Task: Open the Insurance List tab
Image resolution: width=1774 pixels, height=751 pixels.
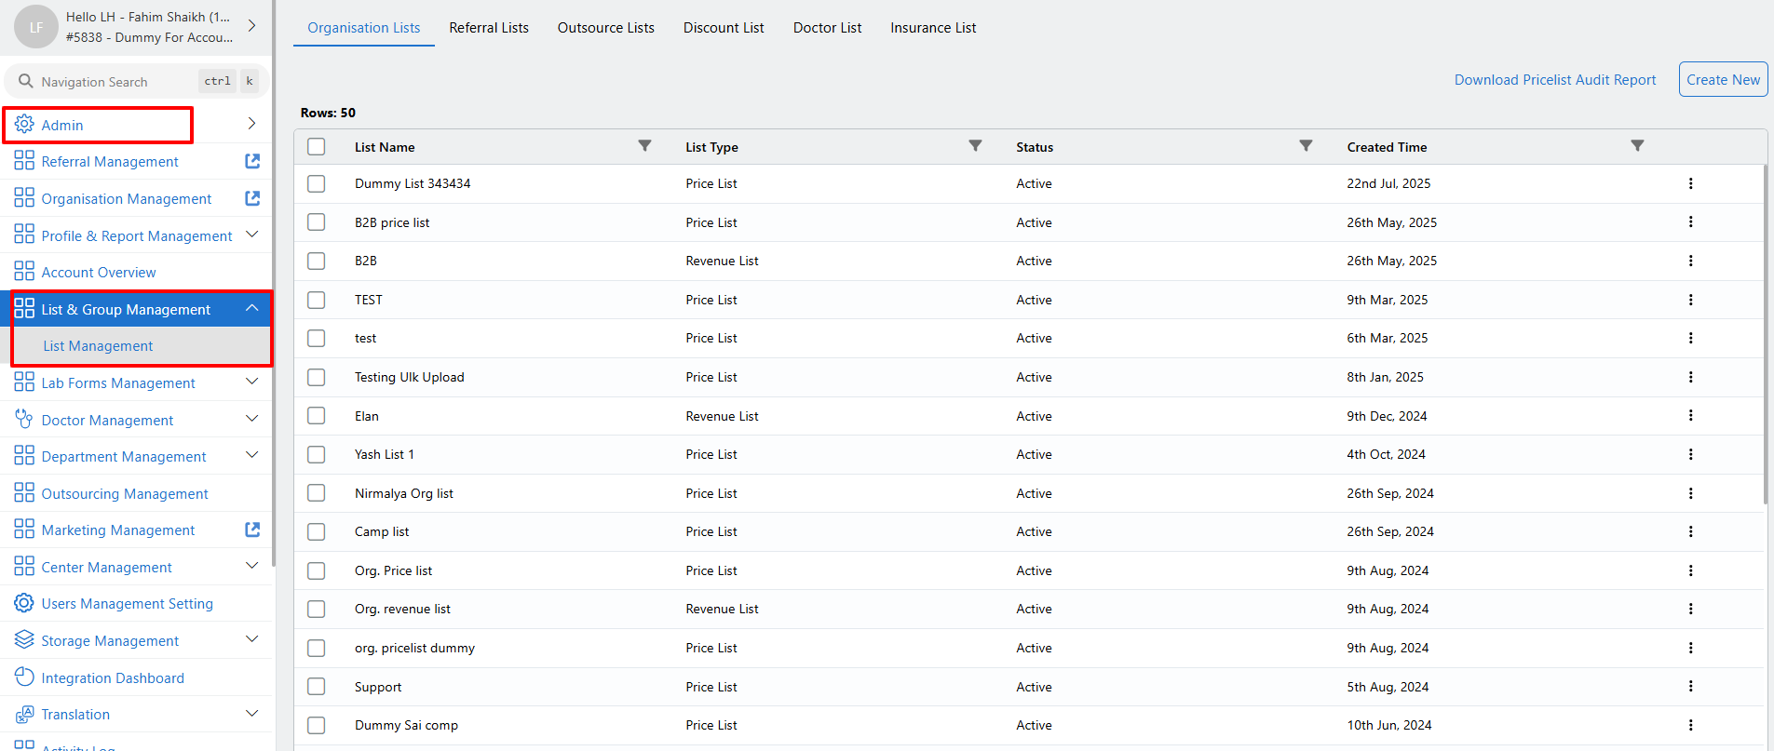Action: tap(933, 28)
